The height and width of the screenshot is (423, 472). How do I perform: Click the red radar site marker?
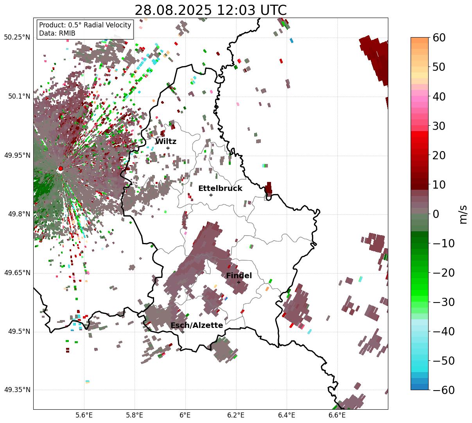[61, 169]
